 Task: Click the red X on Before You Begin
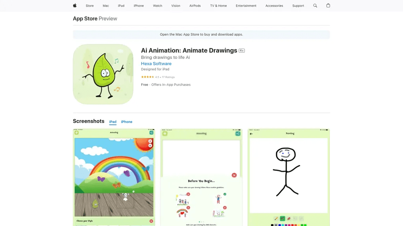[234, 175]
